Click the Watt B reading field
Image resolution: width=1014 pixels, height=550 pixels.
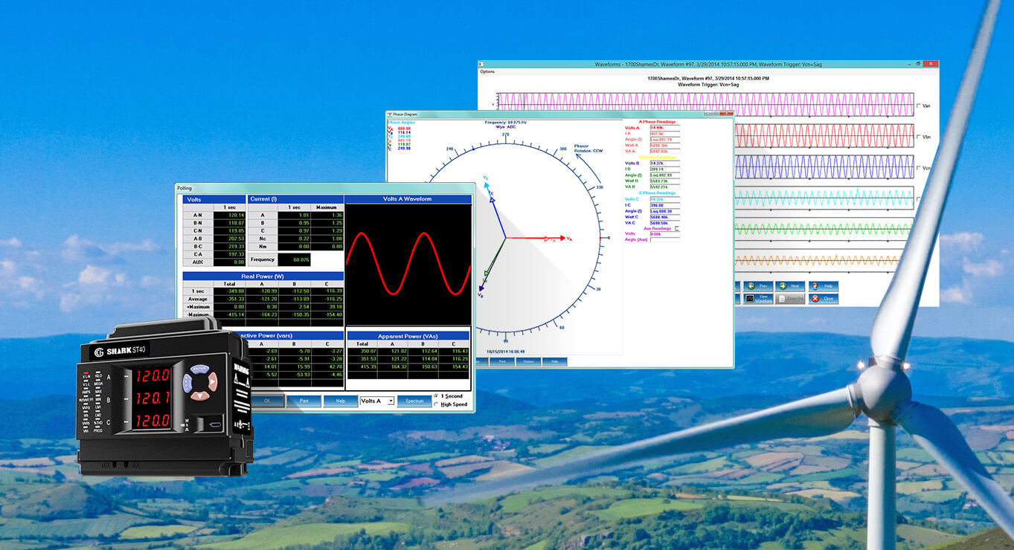664,181
